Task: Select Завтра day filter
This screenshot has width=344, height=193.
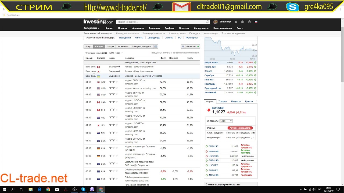Action: pyautogui.click(x=110, y=46)
